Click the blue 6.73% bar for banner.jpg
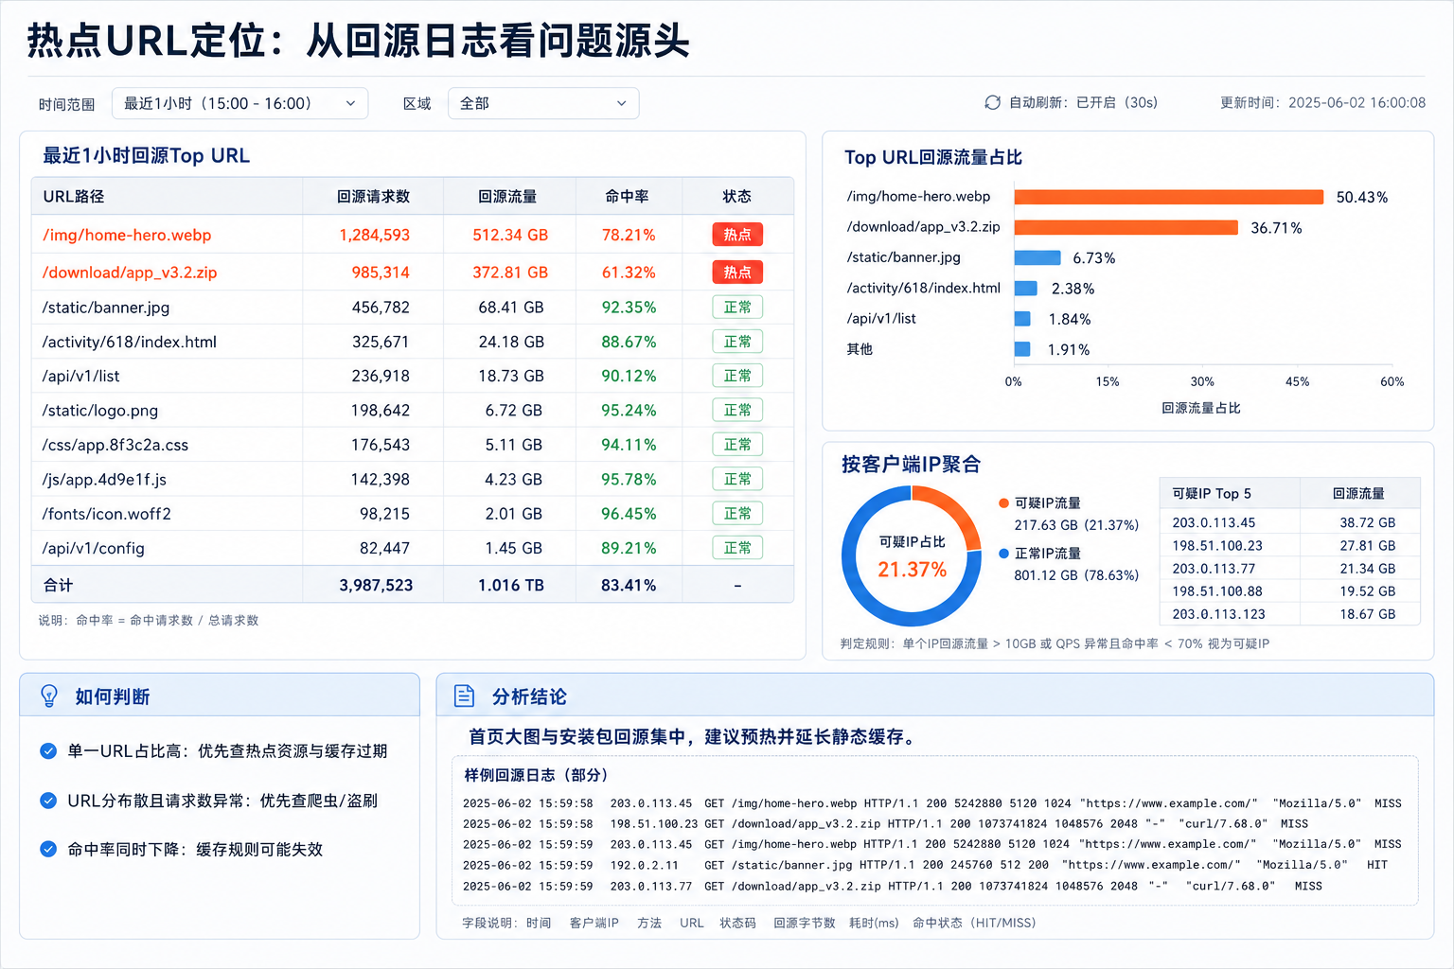Viewport: 1454px width, 969px height. [x=1037, y=257]
